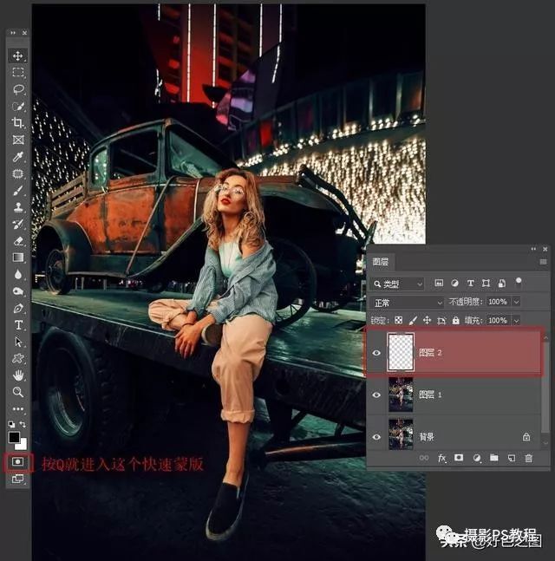Open the 正常 blend mode dropdown
The image size is (555, 561).
pos(406,302)
